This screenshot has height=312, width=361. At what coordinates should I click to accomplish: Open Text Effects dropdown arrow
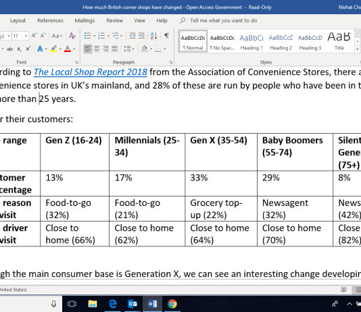click(x=46, y=49)
